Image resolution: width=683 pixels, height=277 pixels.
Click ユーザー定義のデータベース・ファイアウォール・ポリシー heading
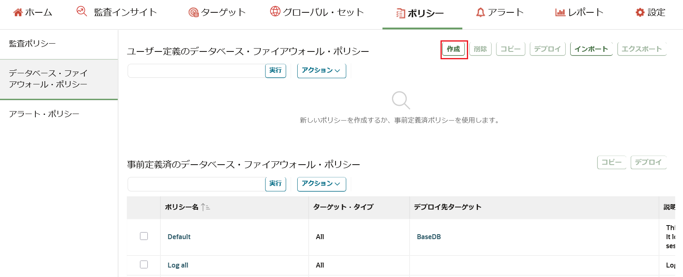coord(248,51)
